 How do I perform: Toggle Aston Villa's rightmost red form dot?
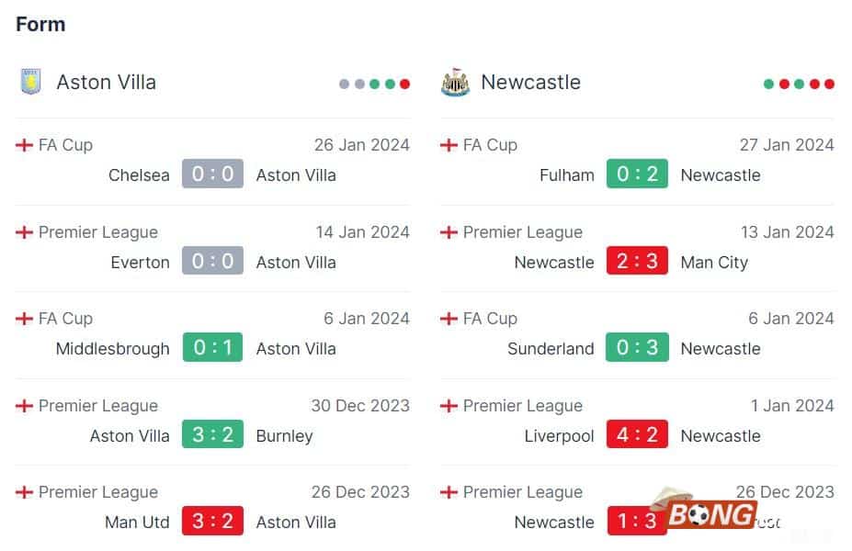tap(404, 82)
